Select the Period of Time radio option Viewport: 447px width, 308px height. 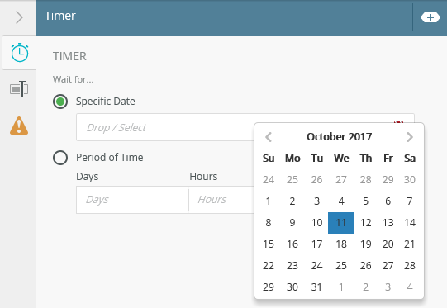pyautogui.click(x=60, y=158)
